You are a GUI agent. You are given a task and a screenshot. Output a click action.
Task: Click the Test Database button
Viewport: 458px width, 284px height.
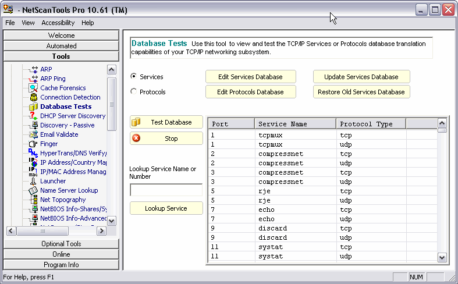(x=166, y=122)
